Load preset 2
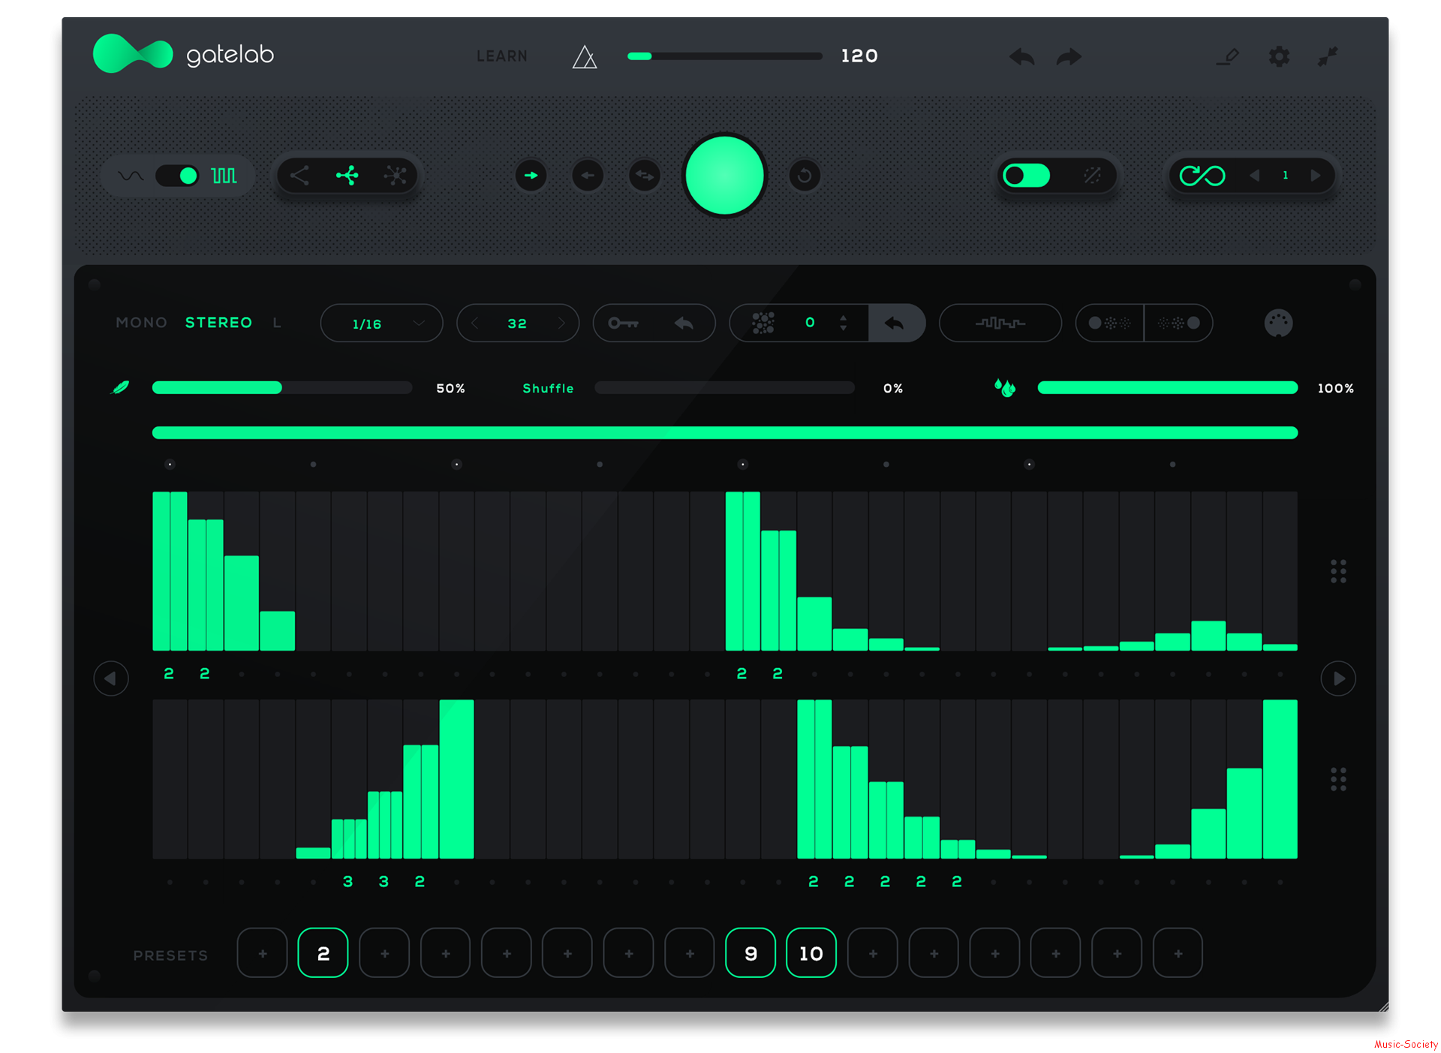 tap(323, 953)
